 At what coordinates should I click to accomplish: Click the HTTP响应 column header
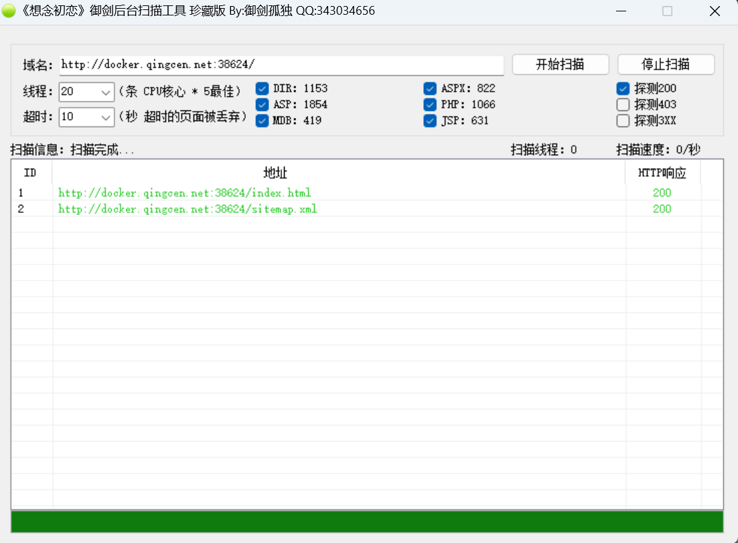[662, 172]
